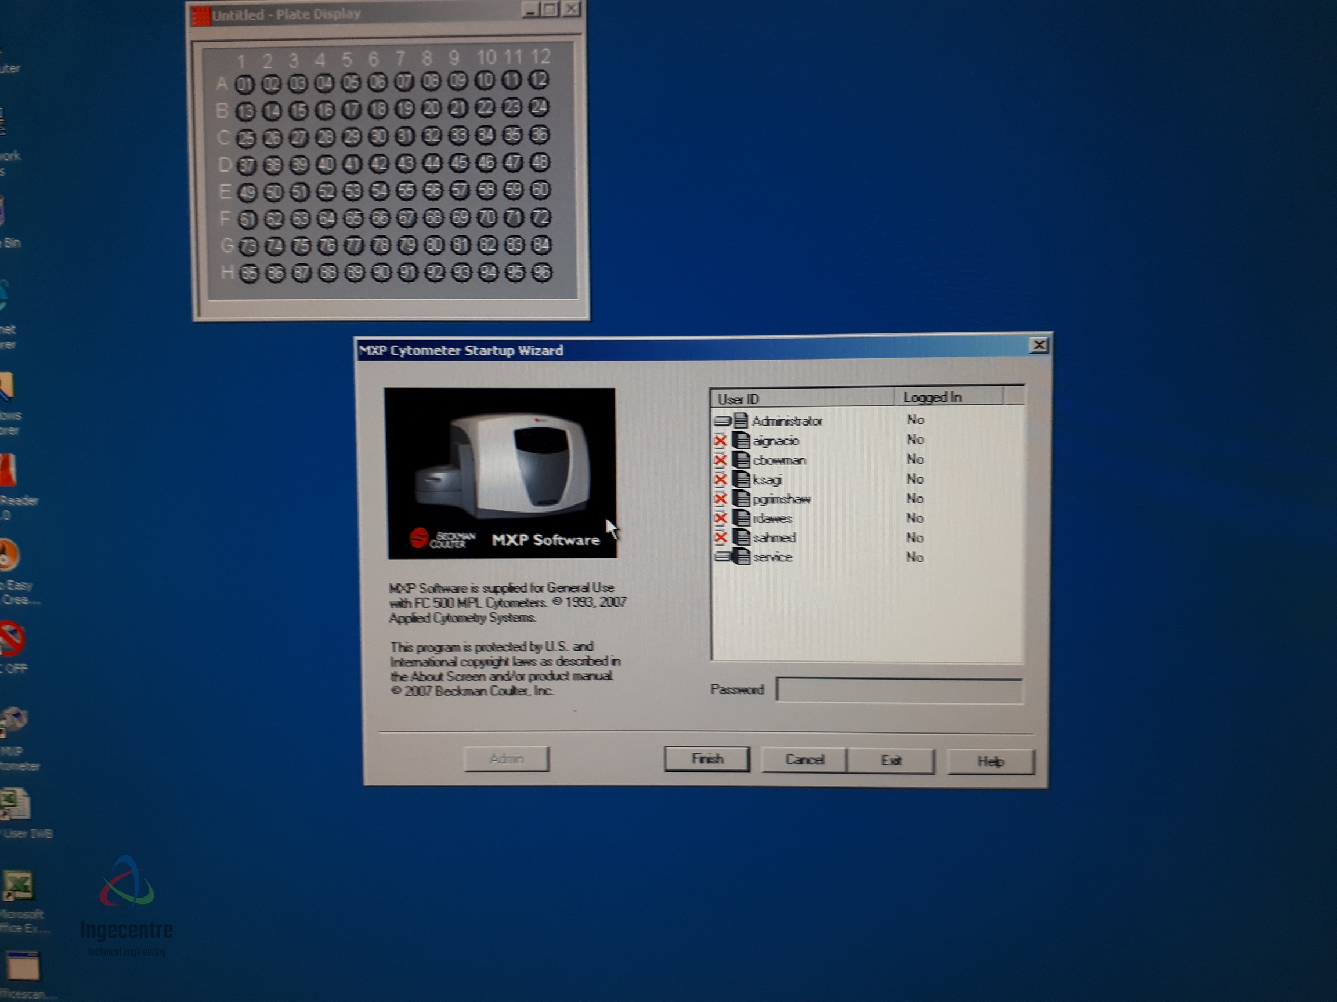
Task: Select well 55 in Plate Display
Action: (406, 191)
